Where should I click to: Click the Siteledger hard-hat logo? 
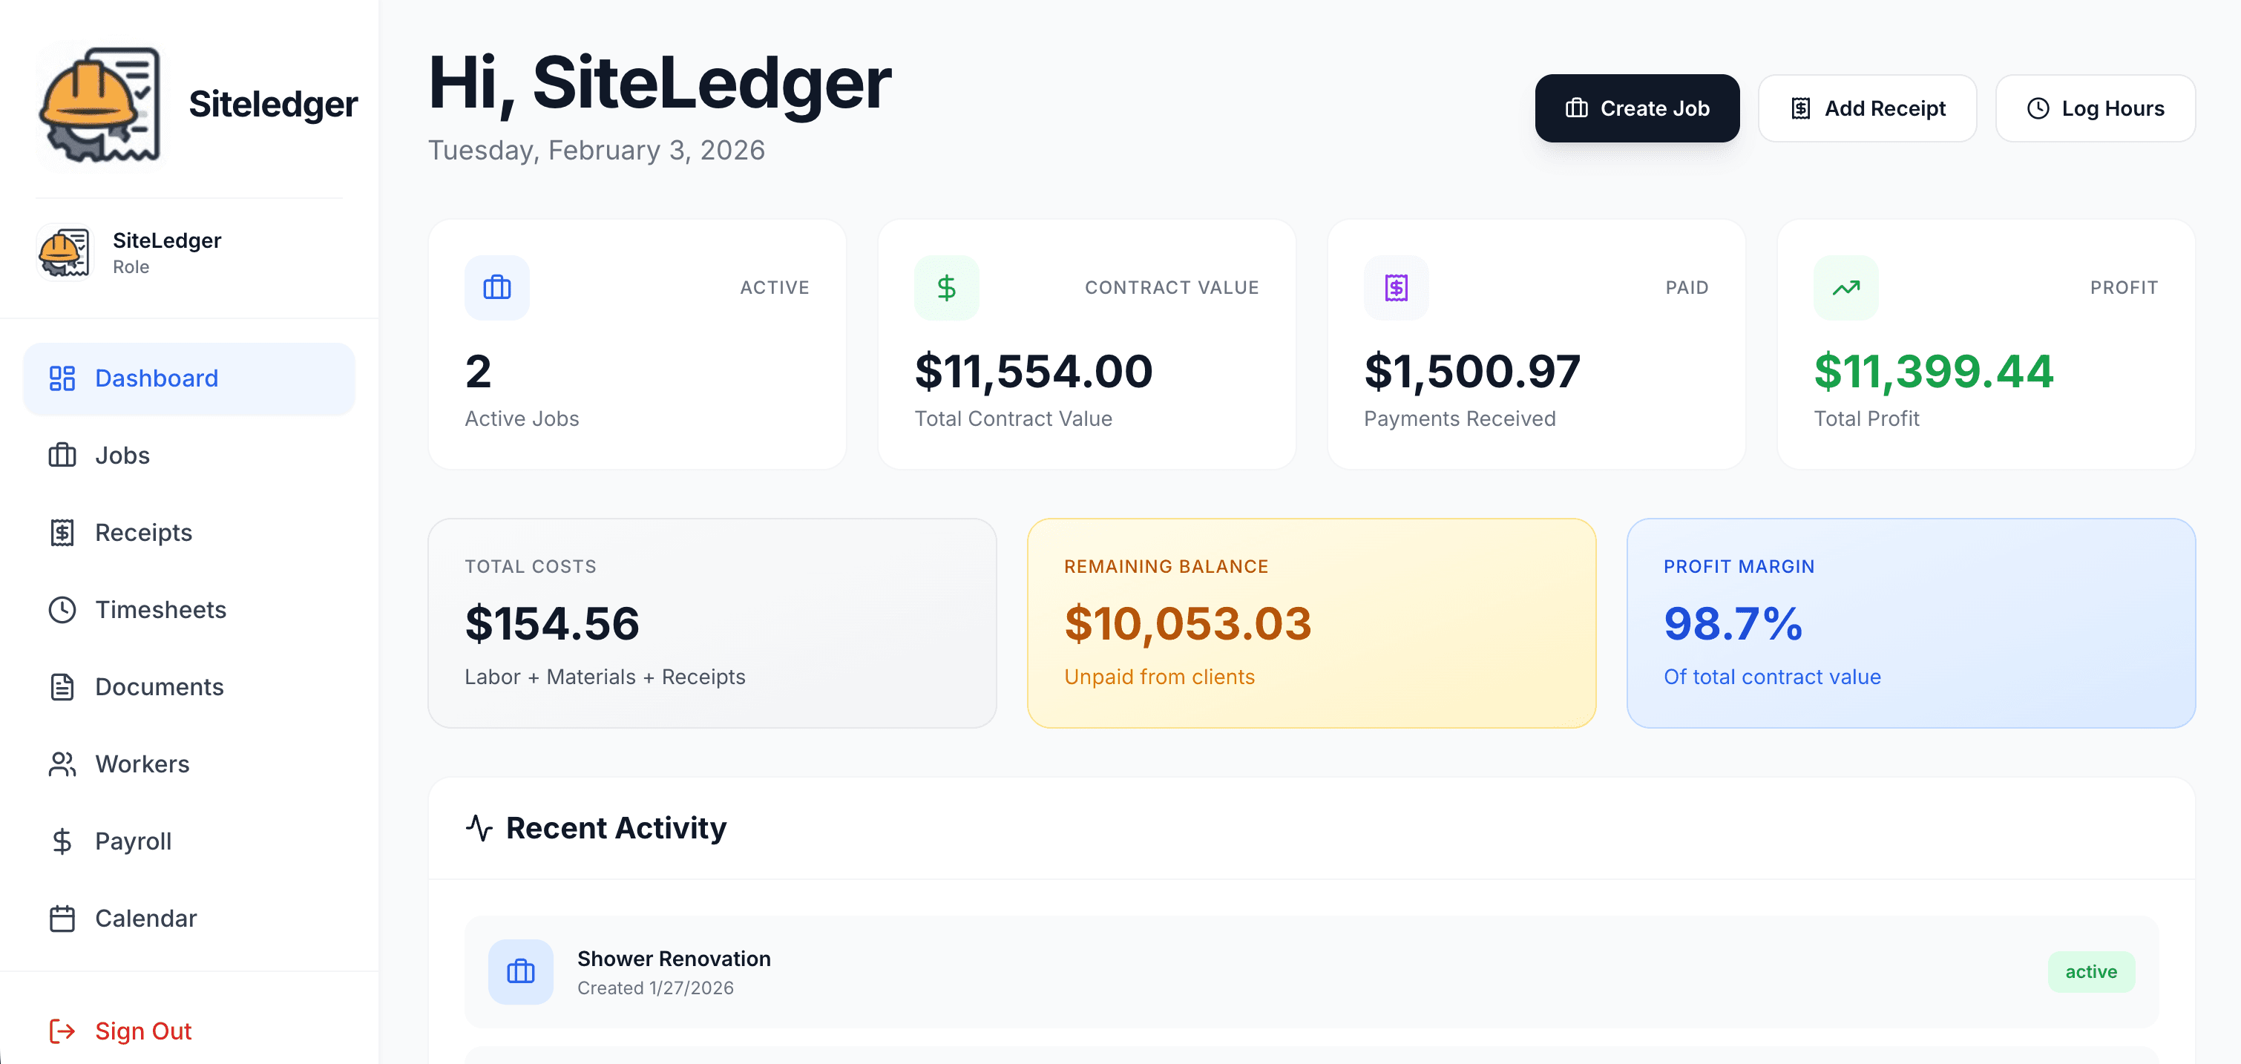102,105
